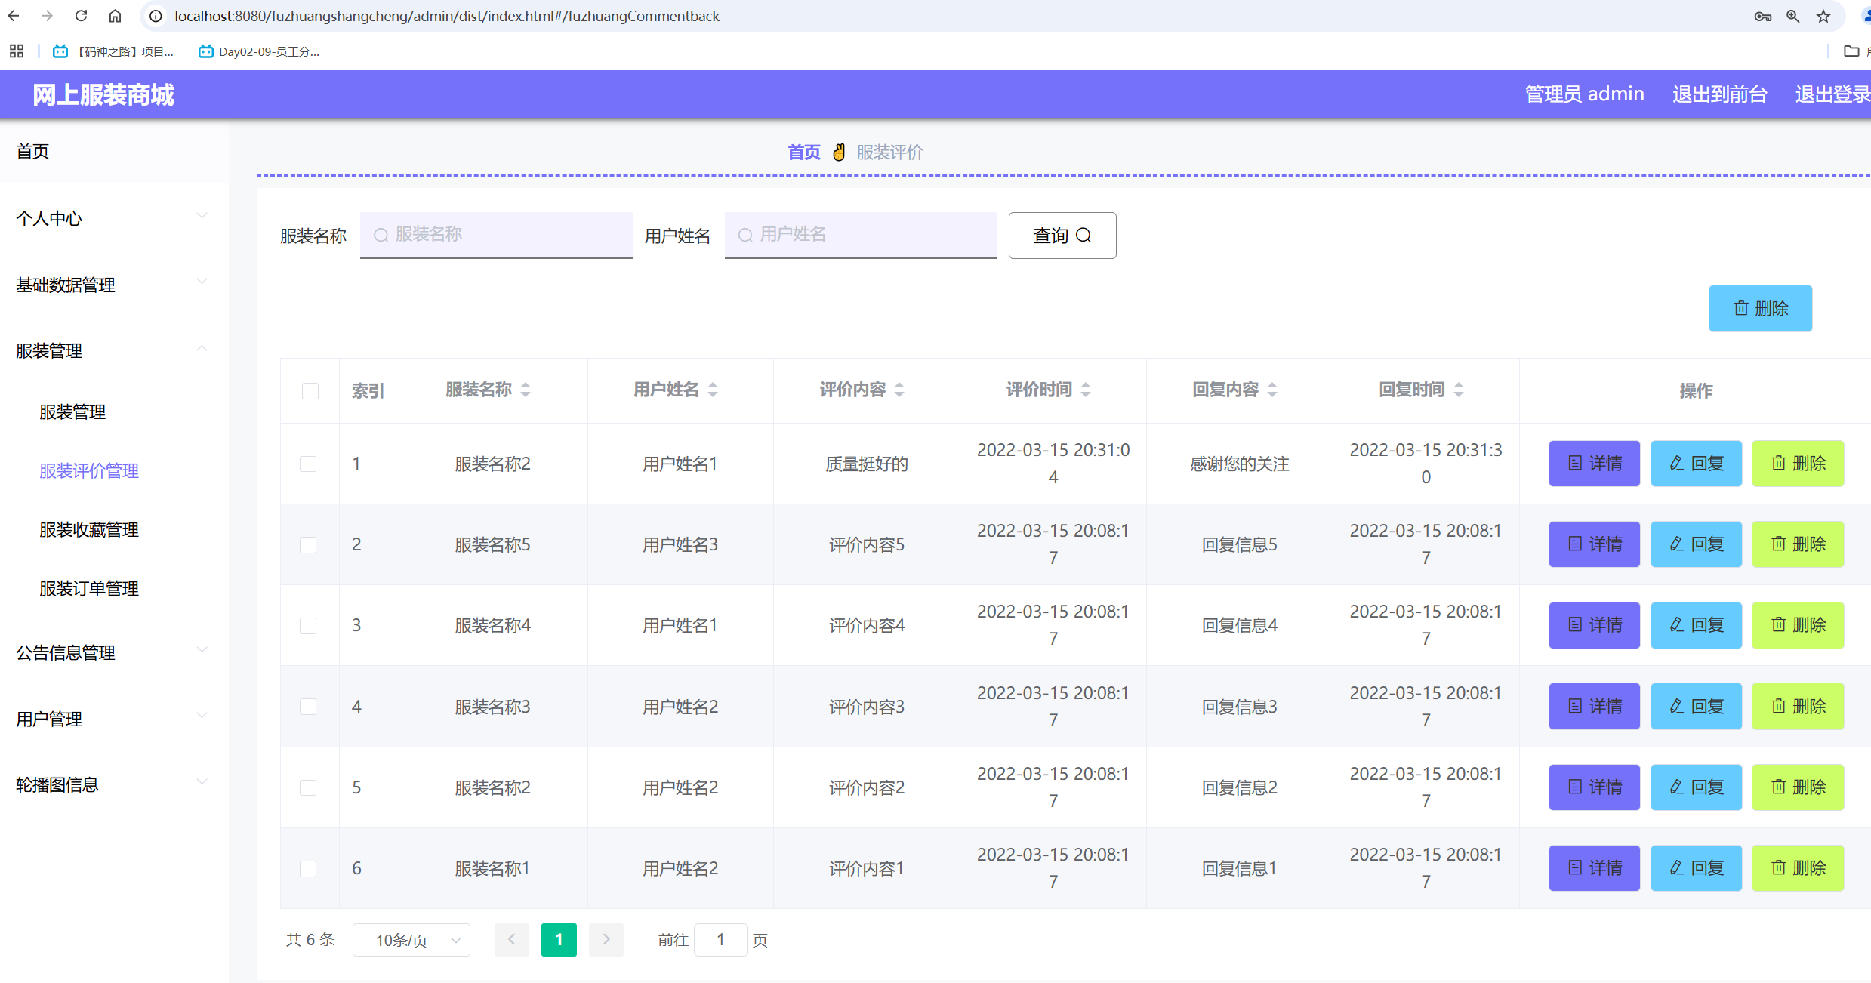The height and width of the screenshot is (983, 1871).
Task: Click the next page arrow in pagination
Action: 606,939
